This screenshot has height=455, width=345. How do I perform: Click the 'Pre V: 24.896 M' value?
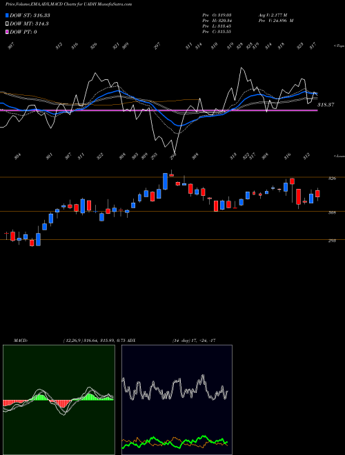click(275, 21)
